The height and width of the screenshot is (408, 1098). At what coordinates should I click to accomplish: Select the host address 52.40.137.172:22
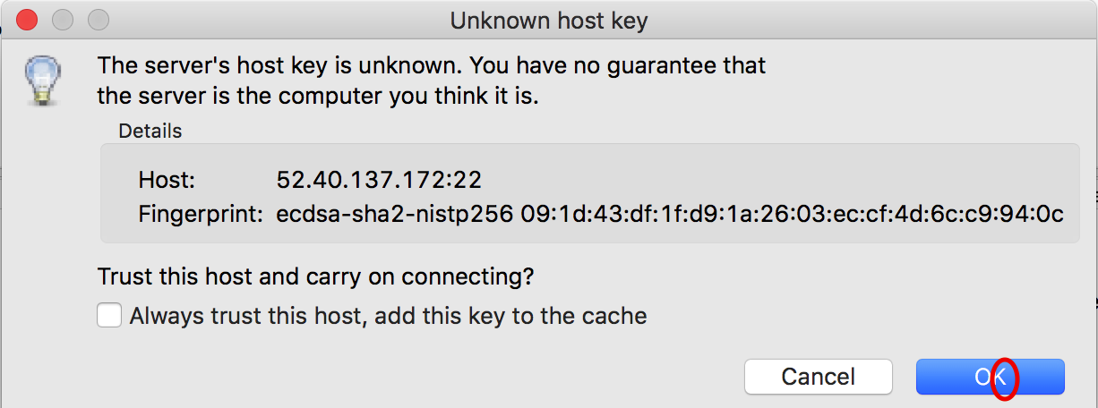tap(379, 180)
